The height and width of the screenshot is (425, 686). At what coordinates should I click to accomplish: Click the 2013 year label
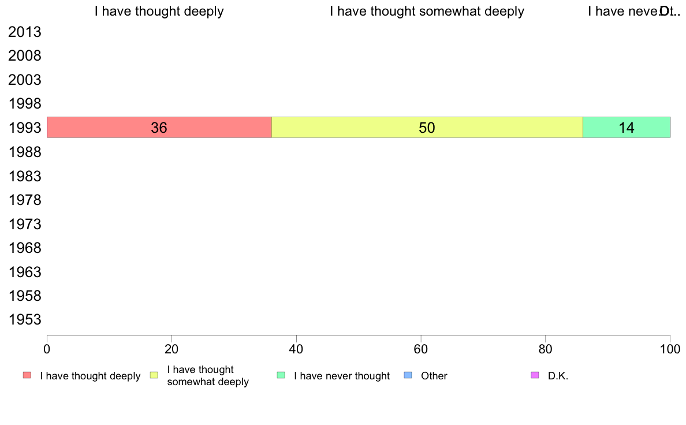pos(25,32)
